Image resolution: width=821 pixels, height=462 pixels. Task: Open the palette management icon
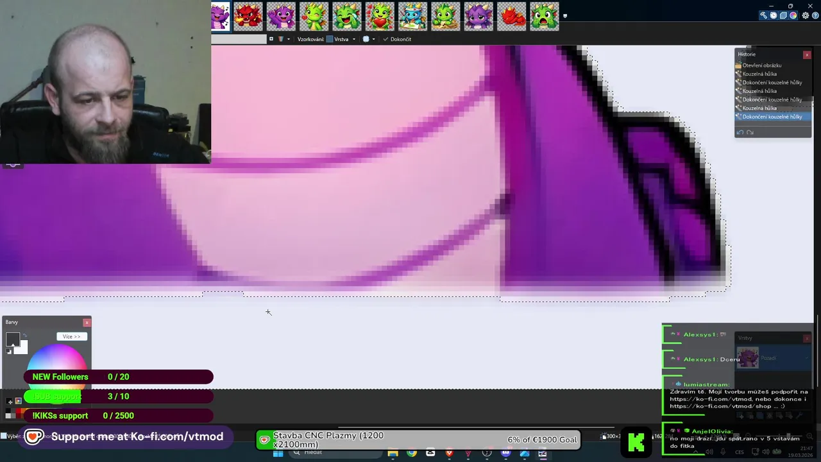[18, 401]
